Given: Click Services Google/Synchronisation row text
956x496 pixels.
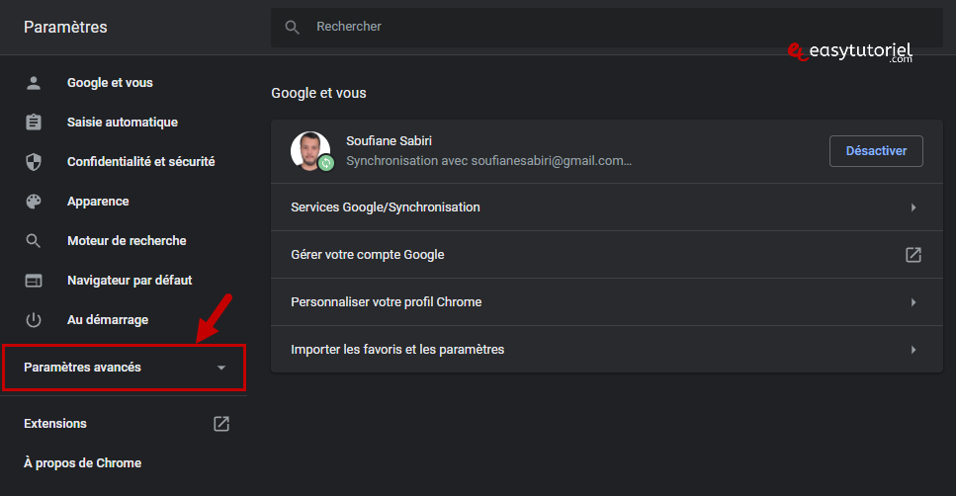Looking at the screenshot, I should coord(386,207).
